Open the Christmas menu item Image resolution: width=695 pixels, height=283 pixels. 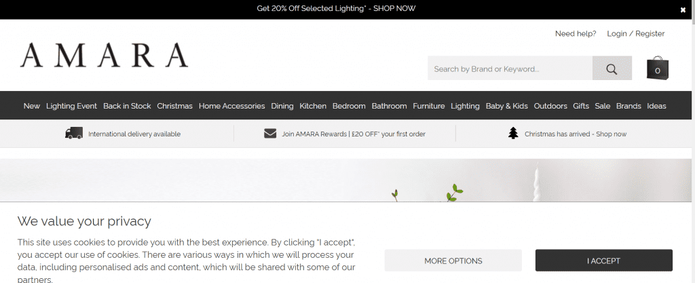click(174, 106)
